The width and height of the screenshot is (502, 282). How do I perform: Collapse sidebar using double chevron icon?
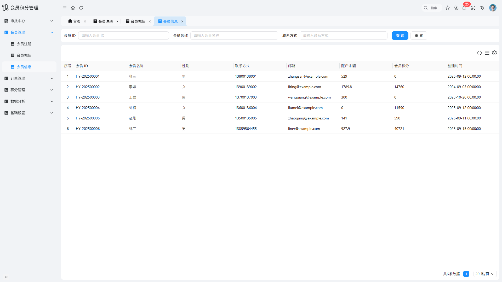click(x=6, y=277)
